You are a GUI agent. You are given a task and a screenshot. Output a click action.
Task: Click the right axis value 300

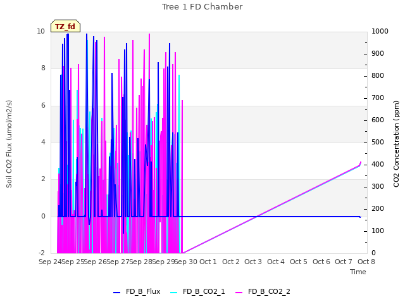378,186
